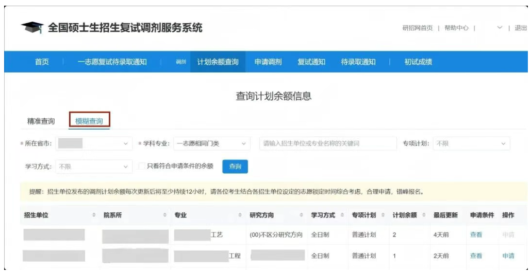Viewport: 532px width, 273px height.
Task: Click 申请 link in the second row
Action: click(508, 256)
